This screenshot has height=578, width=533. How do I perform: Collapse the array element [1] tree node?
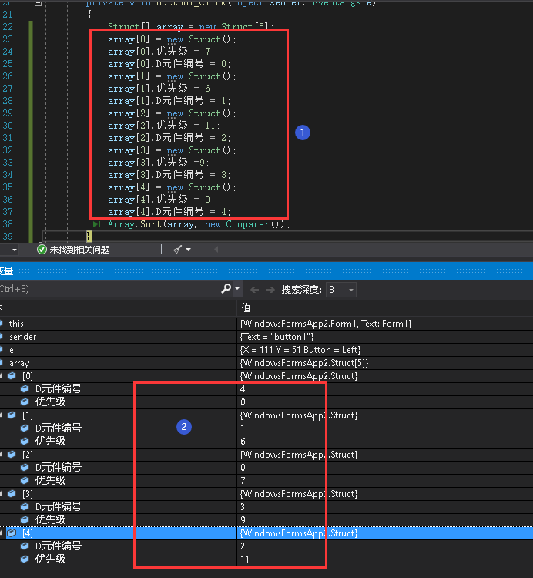tap(2, 415)
